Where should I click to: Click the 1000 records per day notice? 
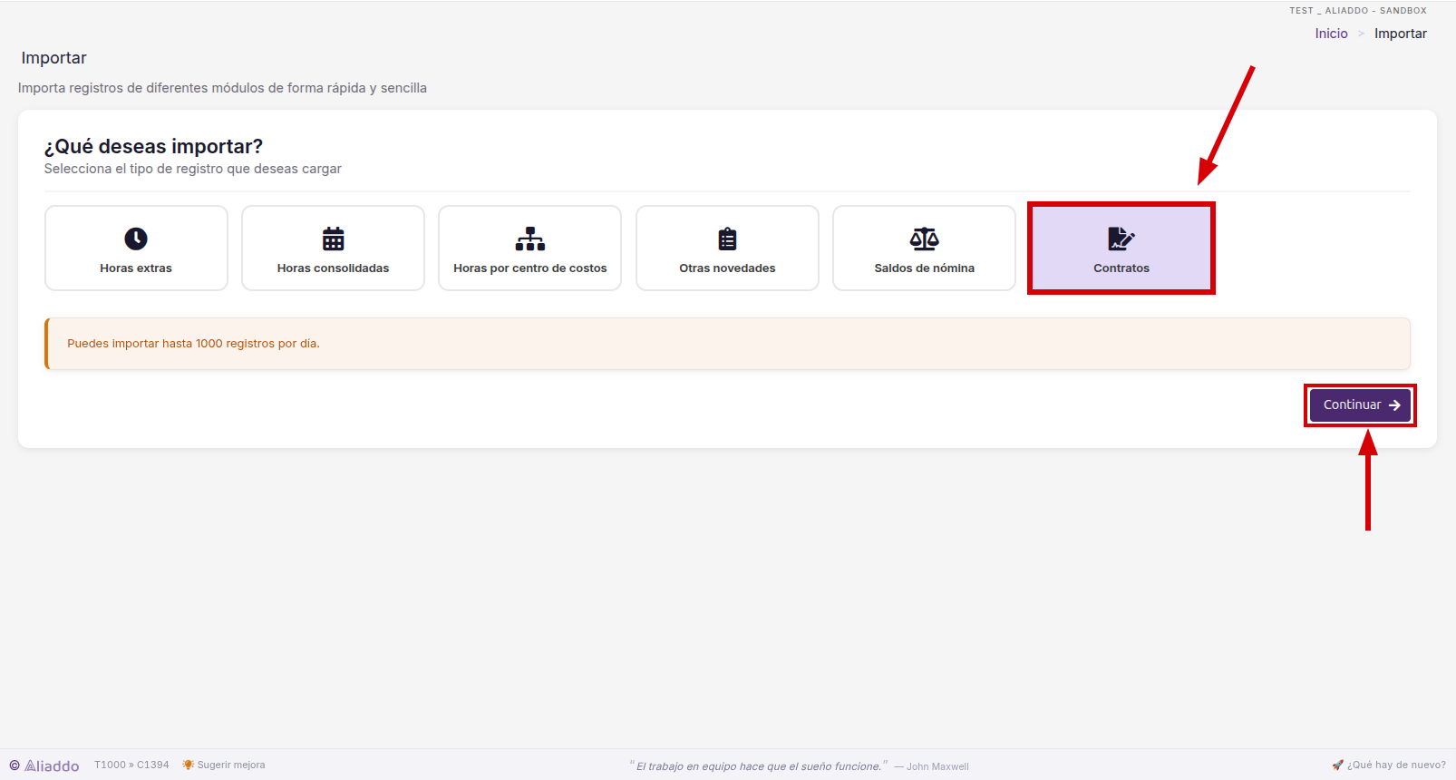pos(727,344)
